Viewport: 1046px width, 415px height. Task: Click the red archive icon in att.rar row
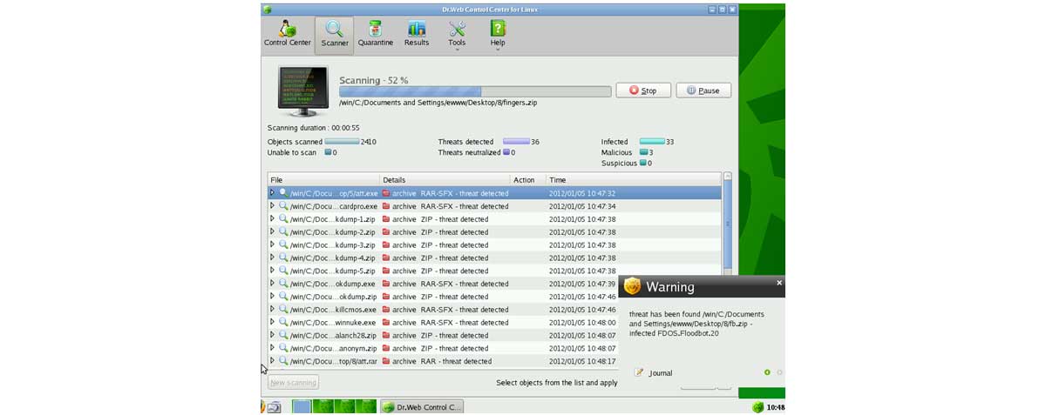pos(386,361)
